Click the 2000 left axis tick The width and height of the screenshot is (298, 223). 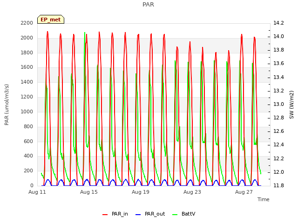pos(27,38)
